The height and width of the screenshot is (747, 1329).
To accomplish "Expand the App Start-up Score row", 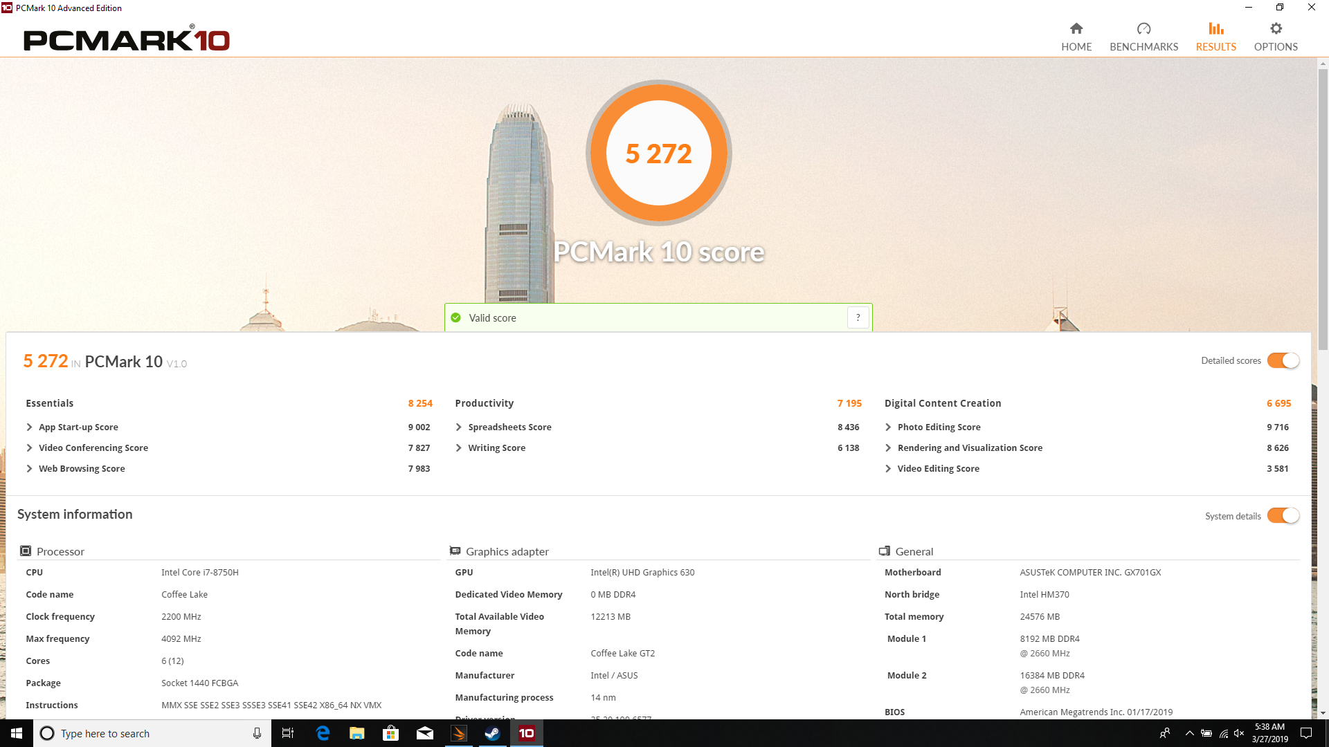I will (x=30, y=427).
